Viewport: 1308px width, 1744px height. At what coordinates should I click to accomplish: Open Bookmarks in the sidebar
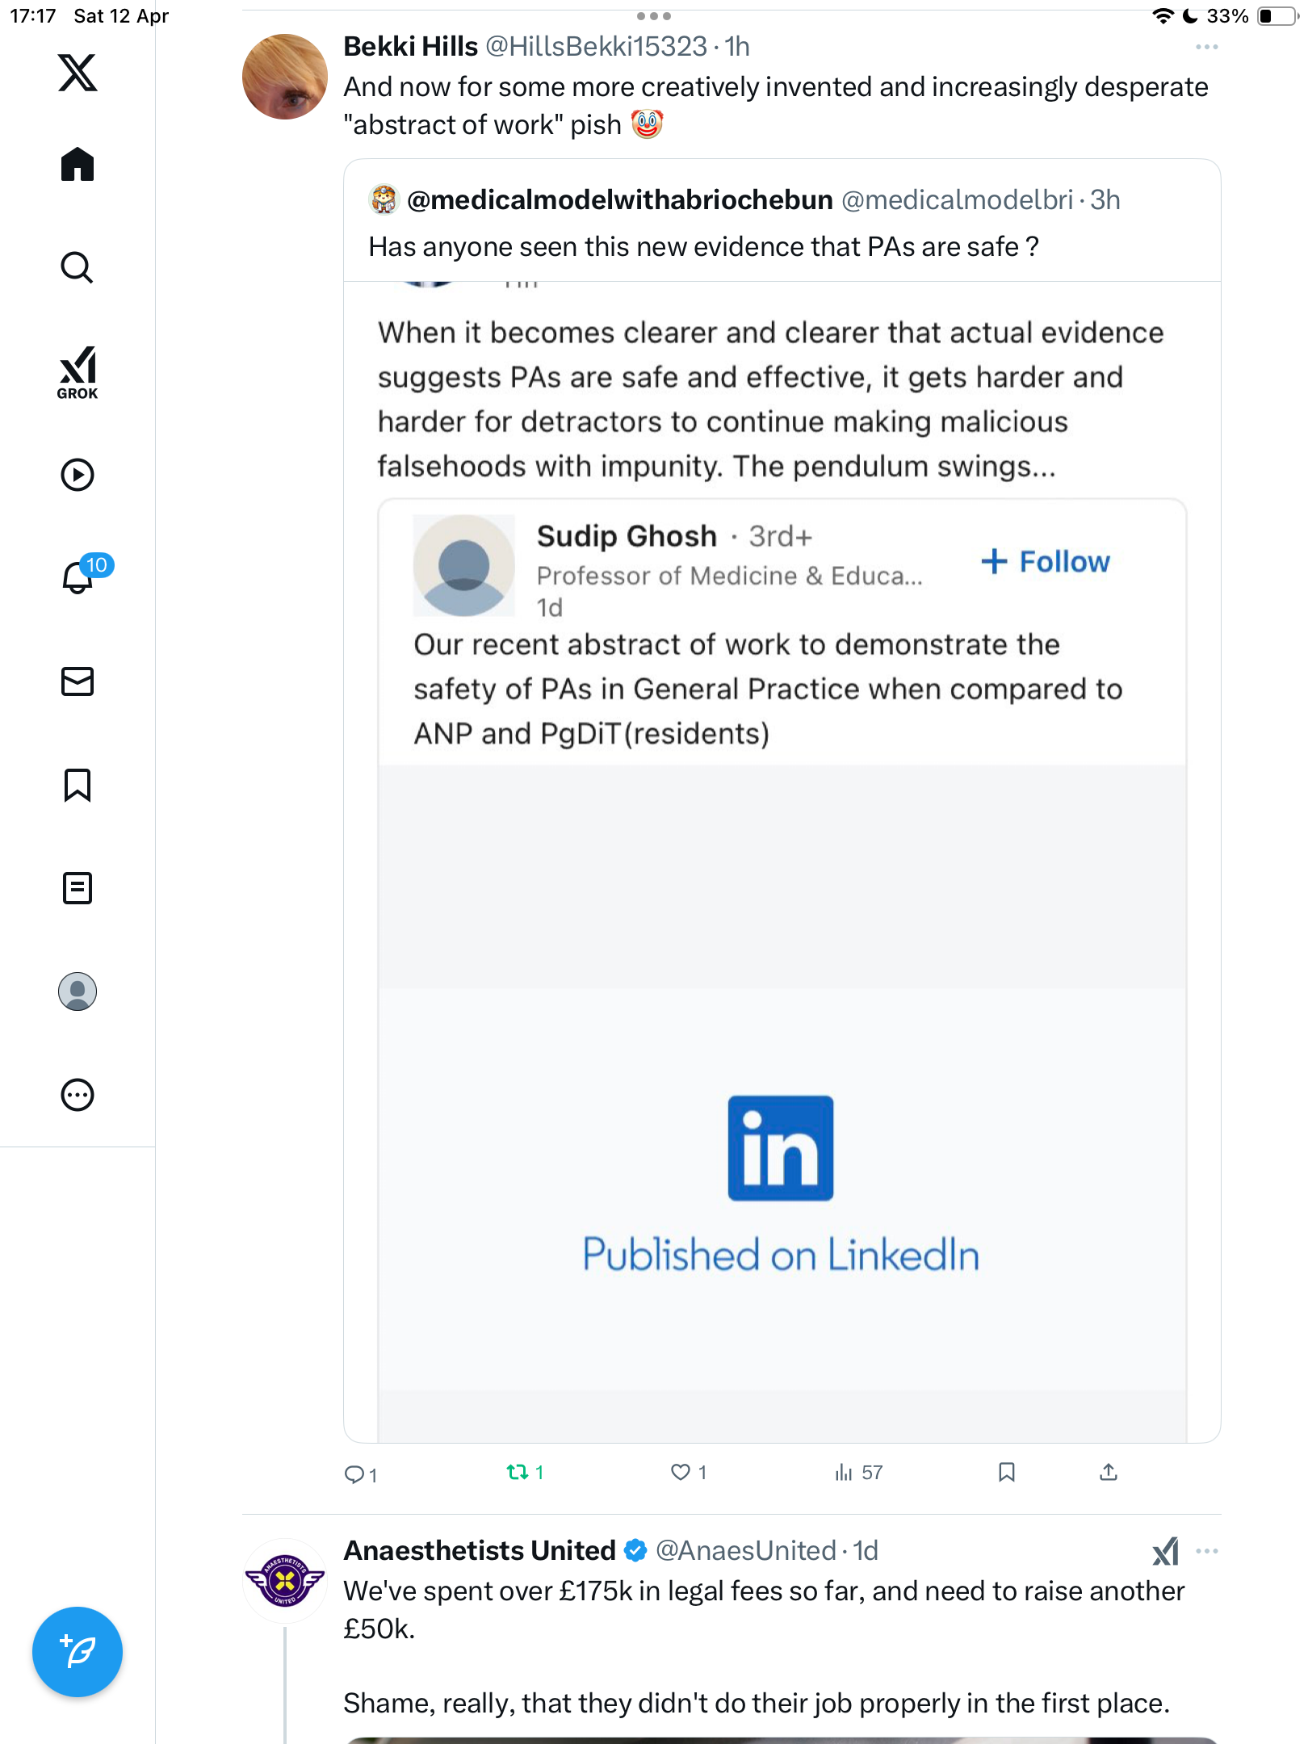point(78,785)
